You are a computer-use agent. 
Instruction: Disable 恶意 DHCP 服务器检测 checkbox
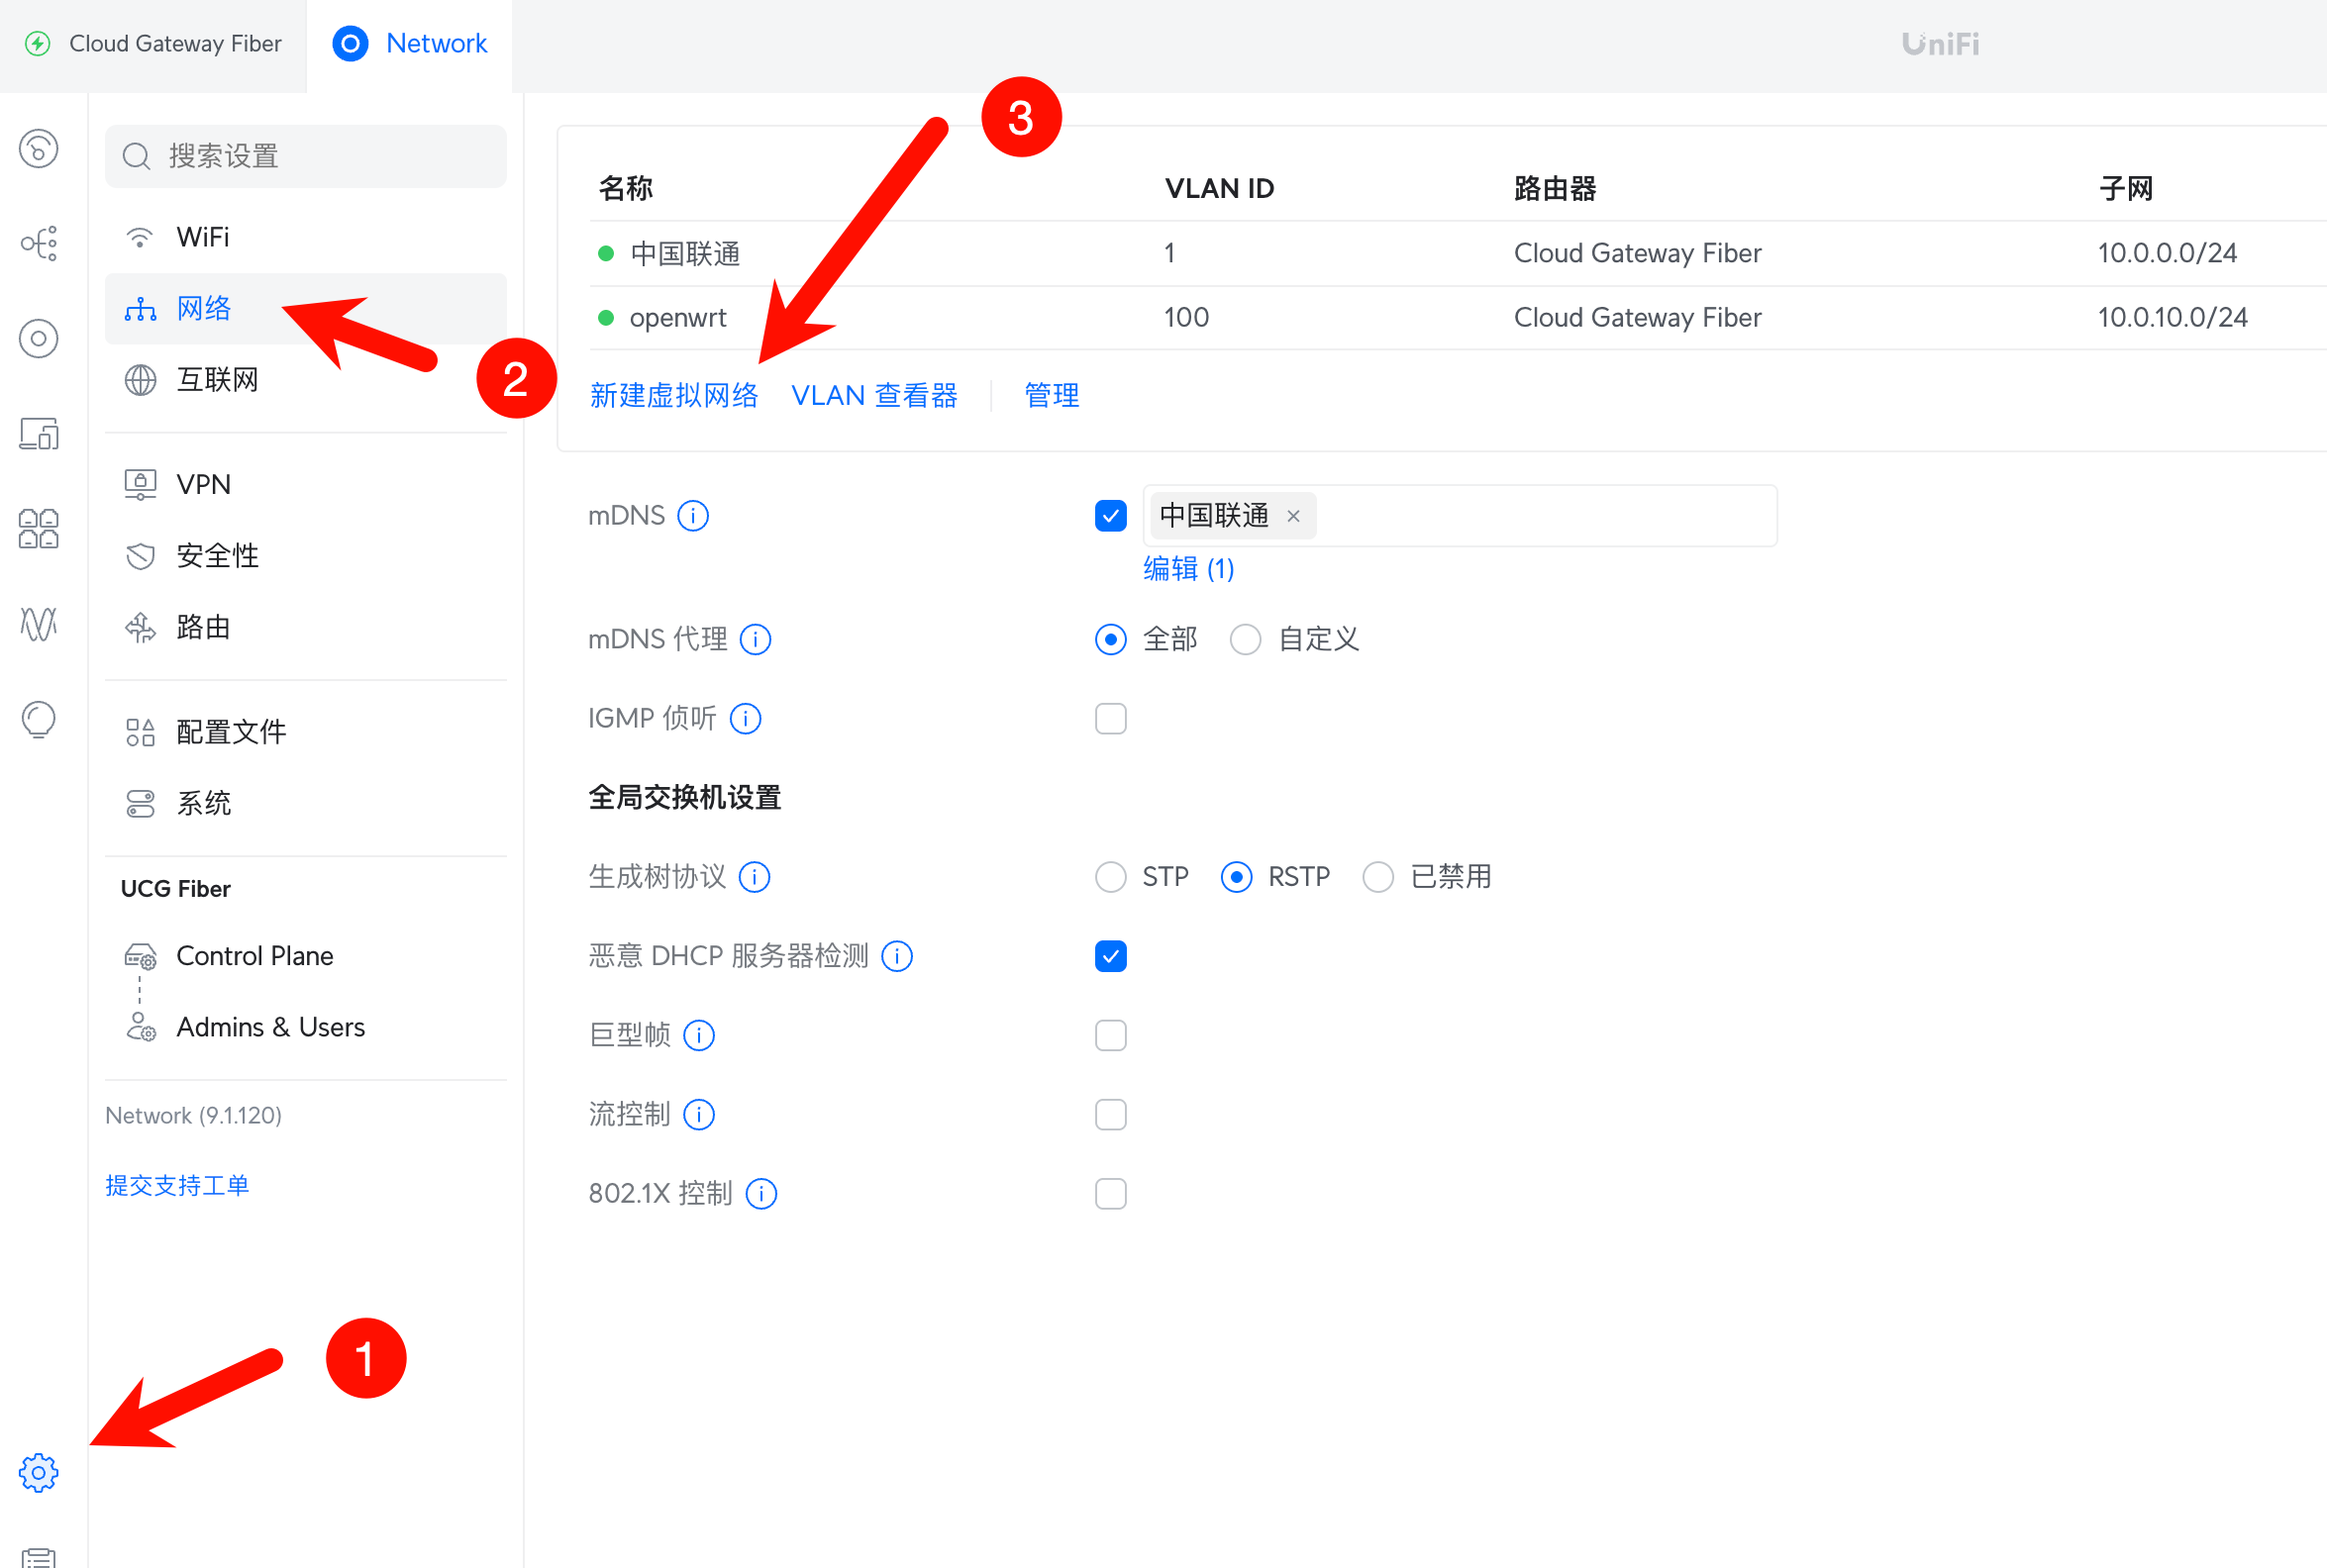[1110, 957]
